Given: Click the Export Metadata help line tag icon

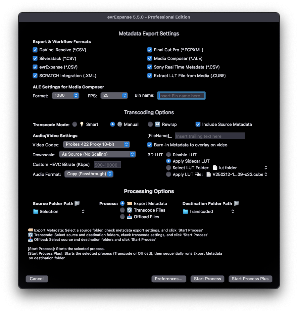Looking at the screenshot, I should pyautogui.click(x=30, y=230).
